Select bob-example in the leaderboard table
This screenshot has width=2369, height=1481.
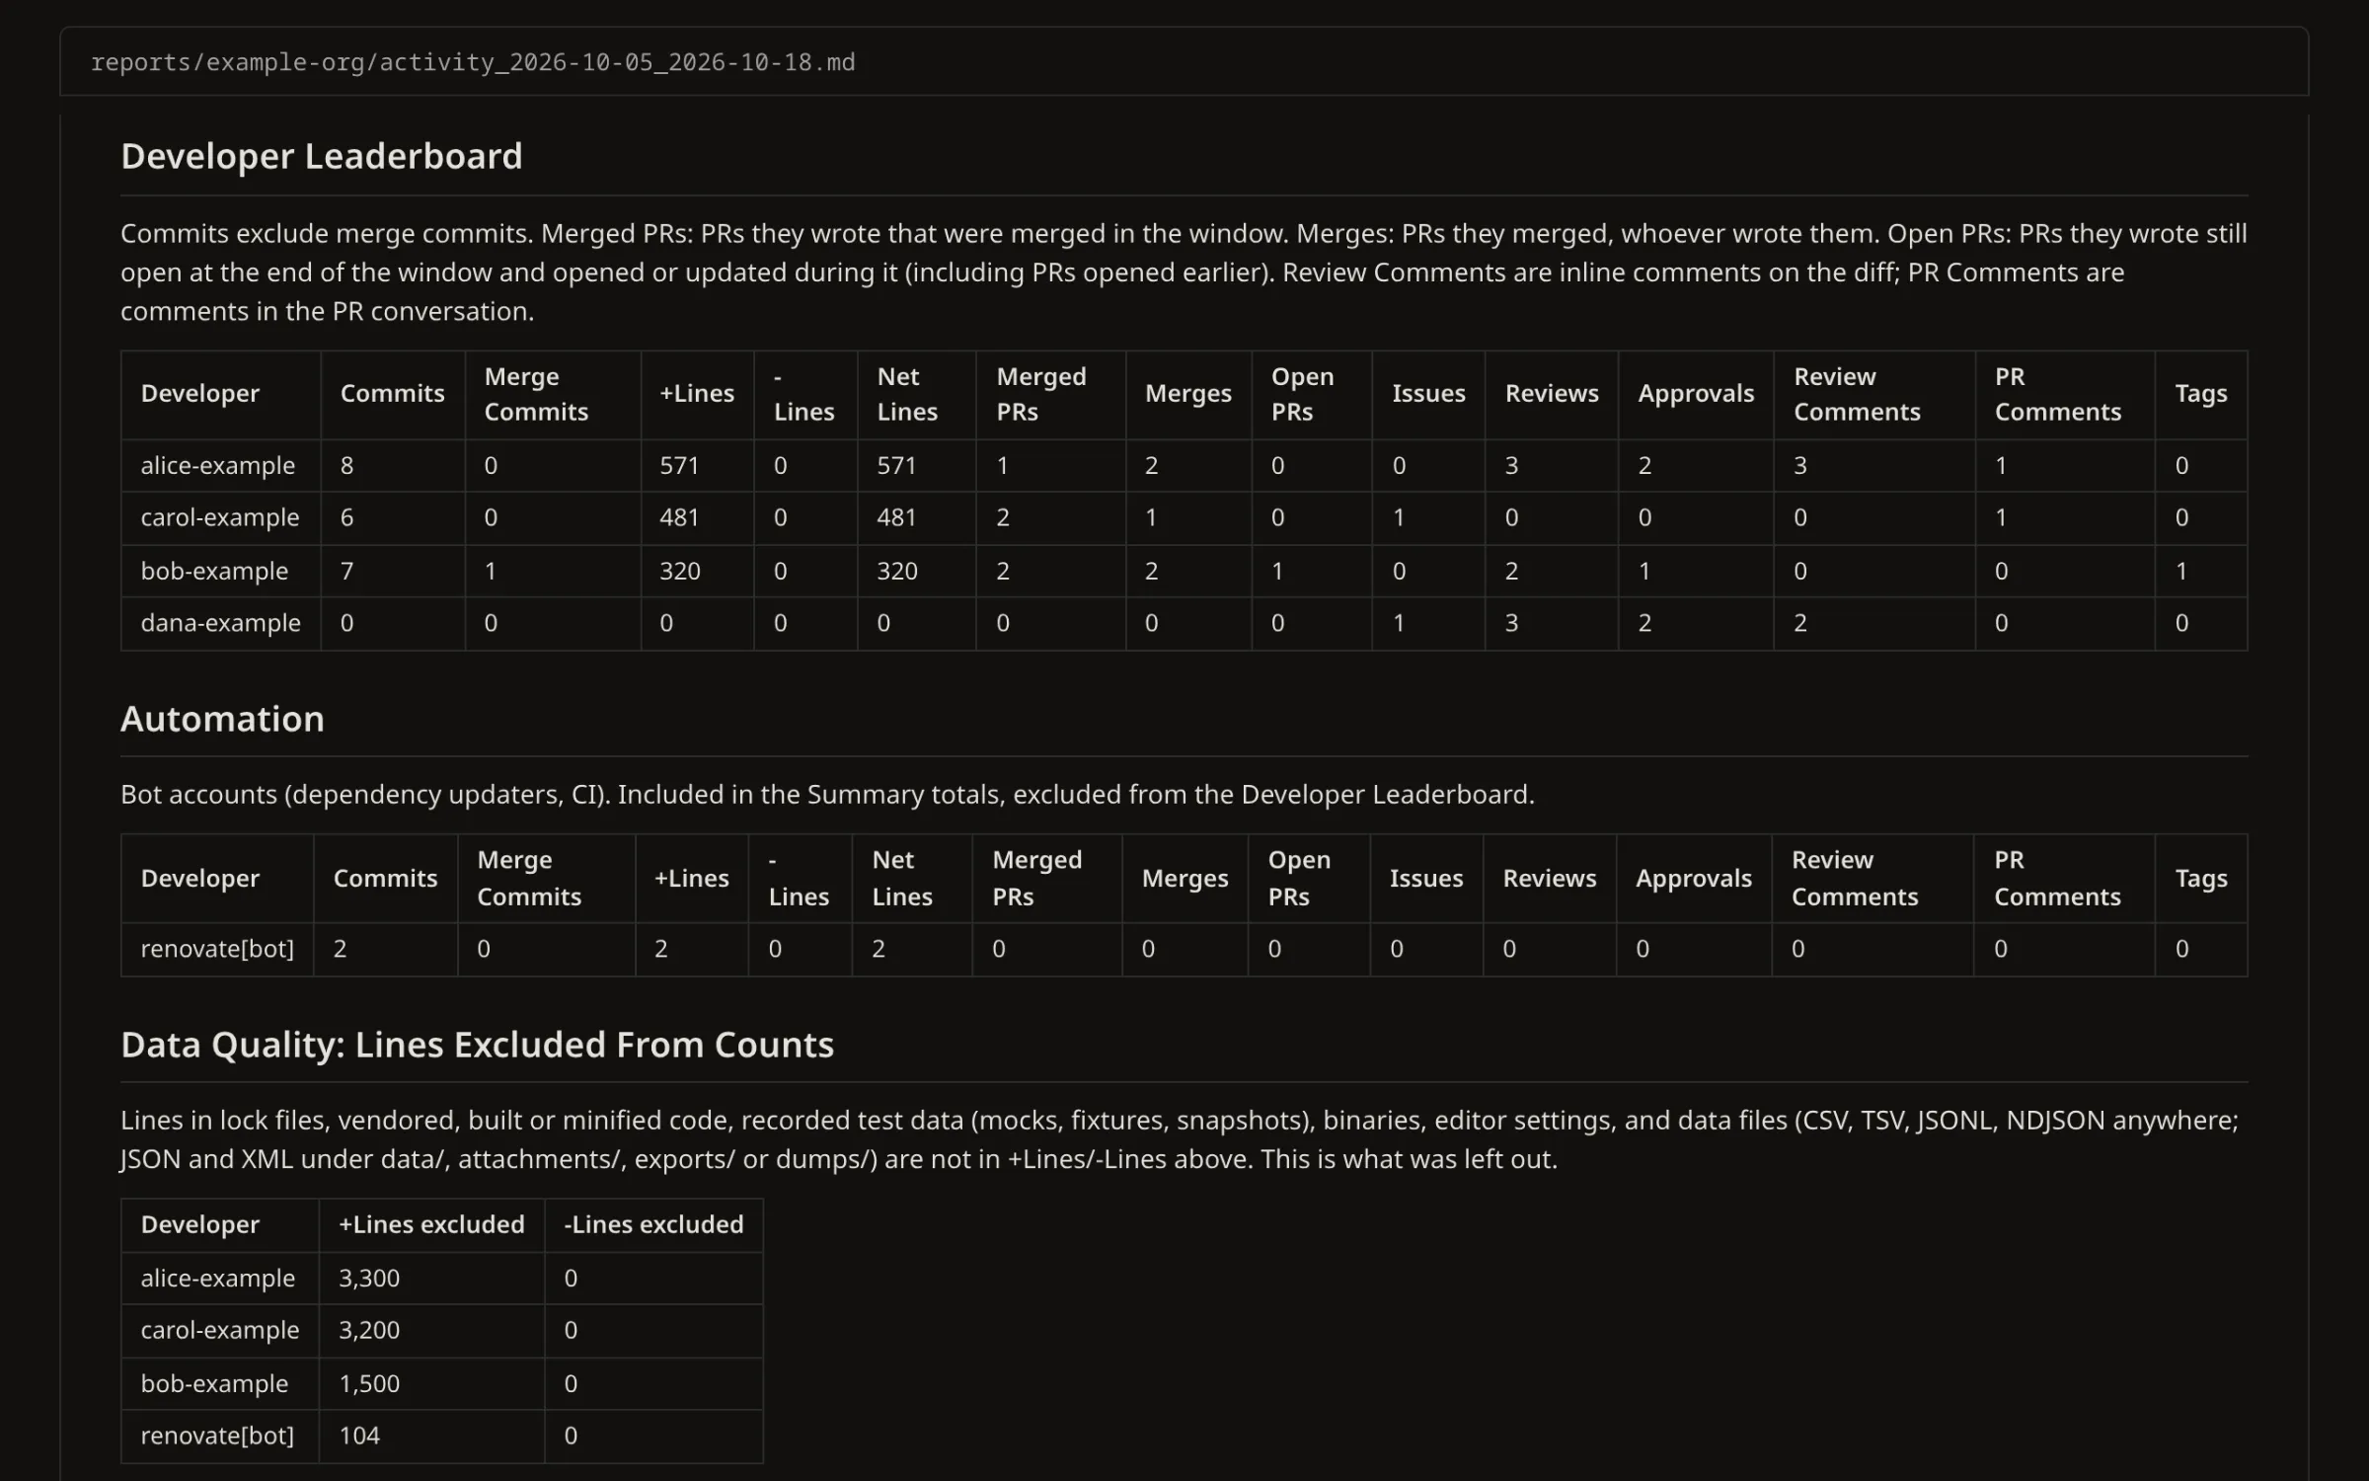click(x=214, y=571)
